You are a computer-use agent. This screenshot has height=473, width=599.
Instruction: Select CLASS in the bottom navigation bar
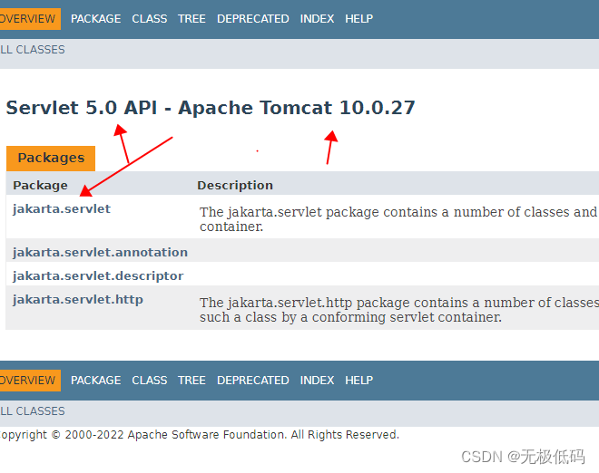[150, 381]
